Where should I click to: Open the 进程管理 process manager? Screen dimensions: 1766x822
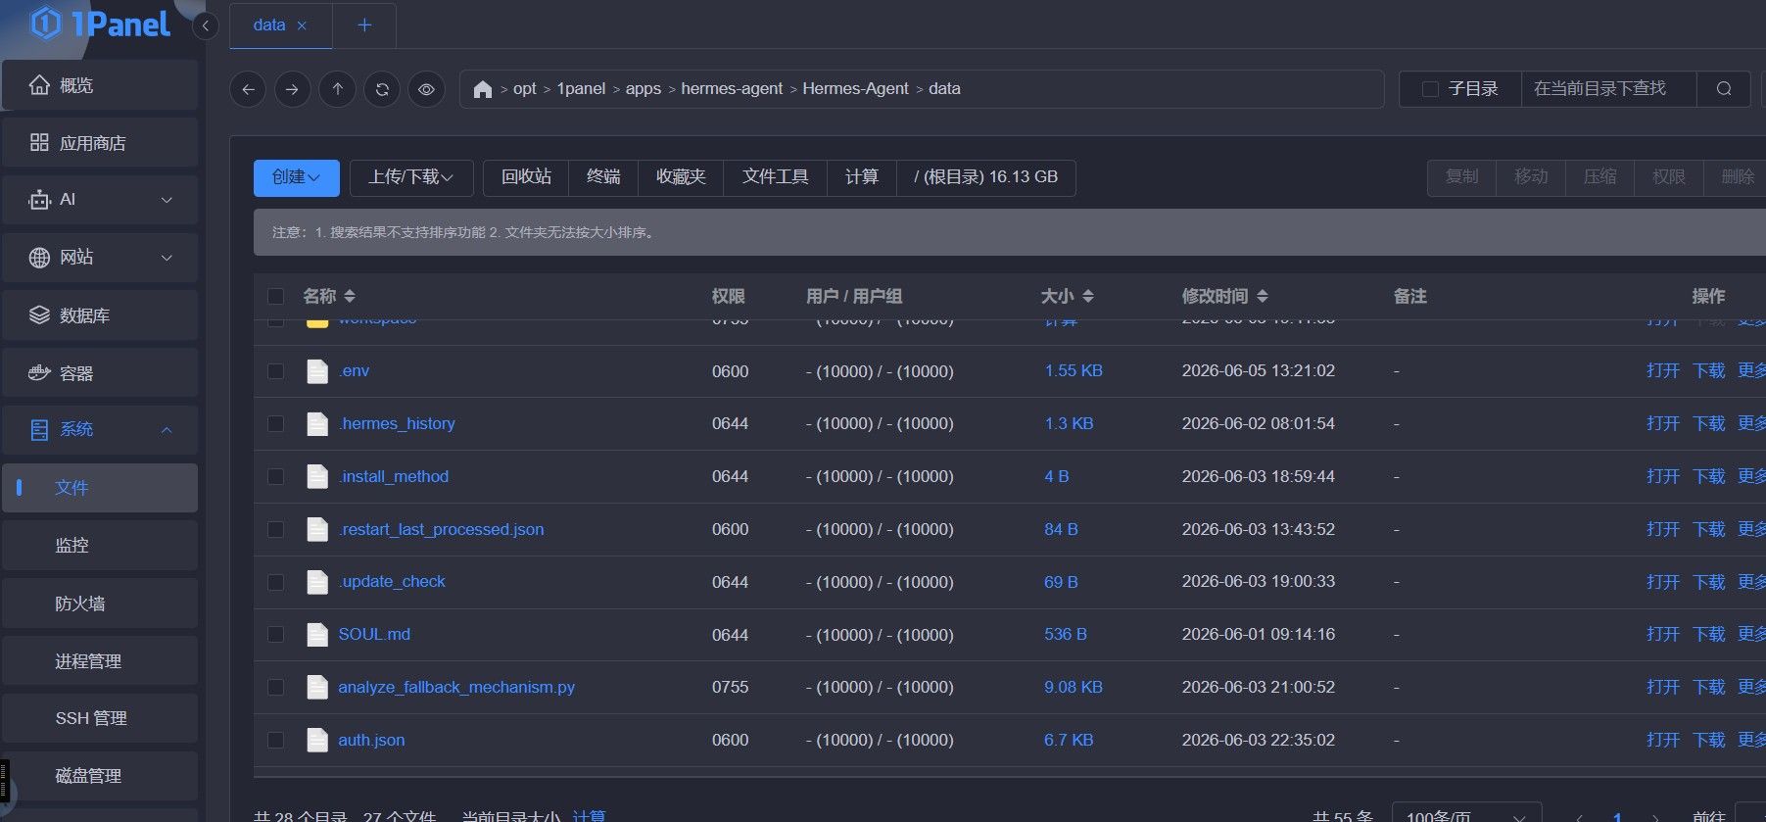[100, 661]
